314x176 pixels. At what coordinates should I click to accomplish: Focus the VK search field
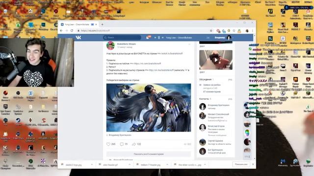click(x=122, y=38)
